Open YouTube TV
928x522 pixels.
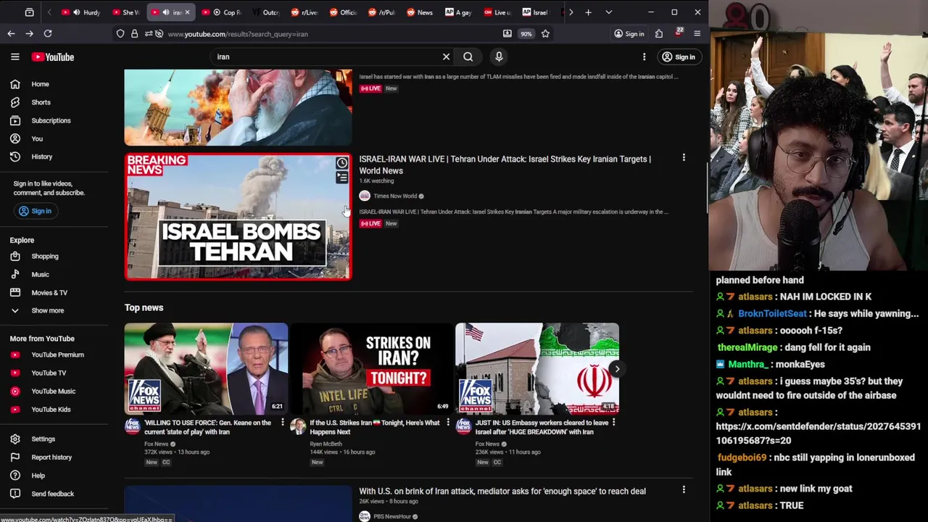(49, 373)
